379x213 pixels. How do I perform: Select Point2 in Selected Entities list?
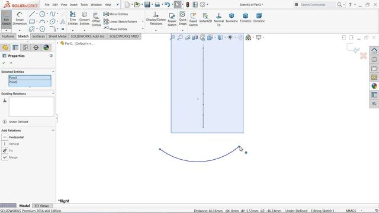(x=30, y=82)
